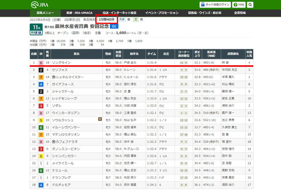
Task: Open the search magnifier icon
Action: pyautogui.click(x=250, y=5)
